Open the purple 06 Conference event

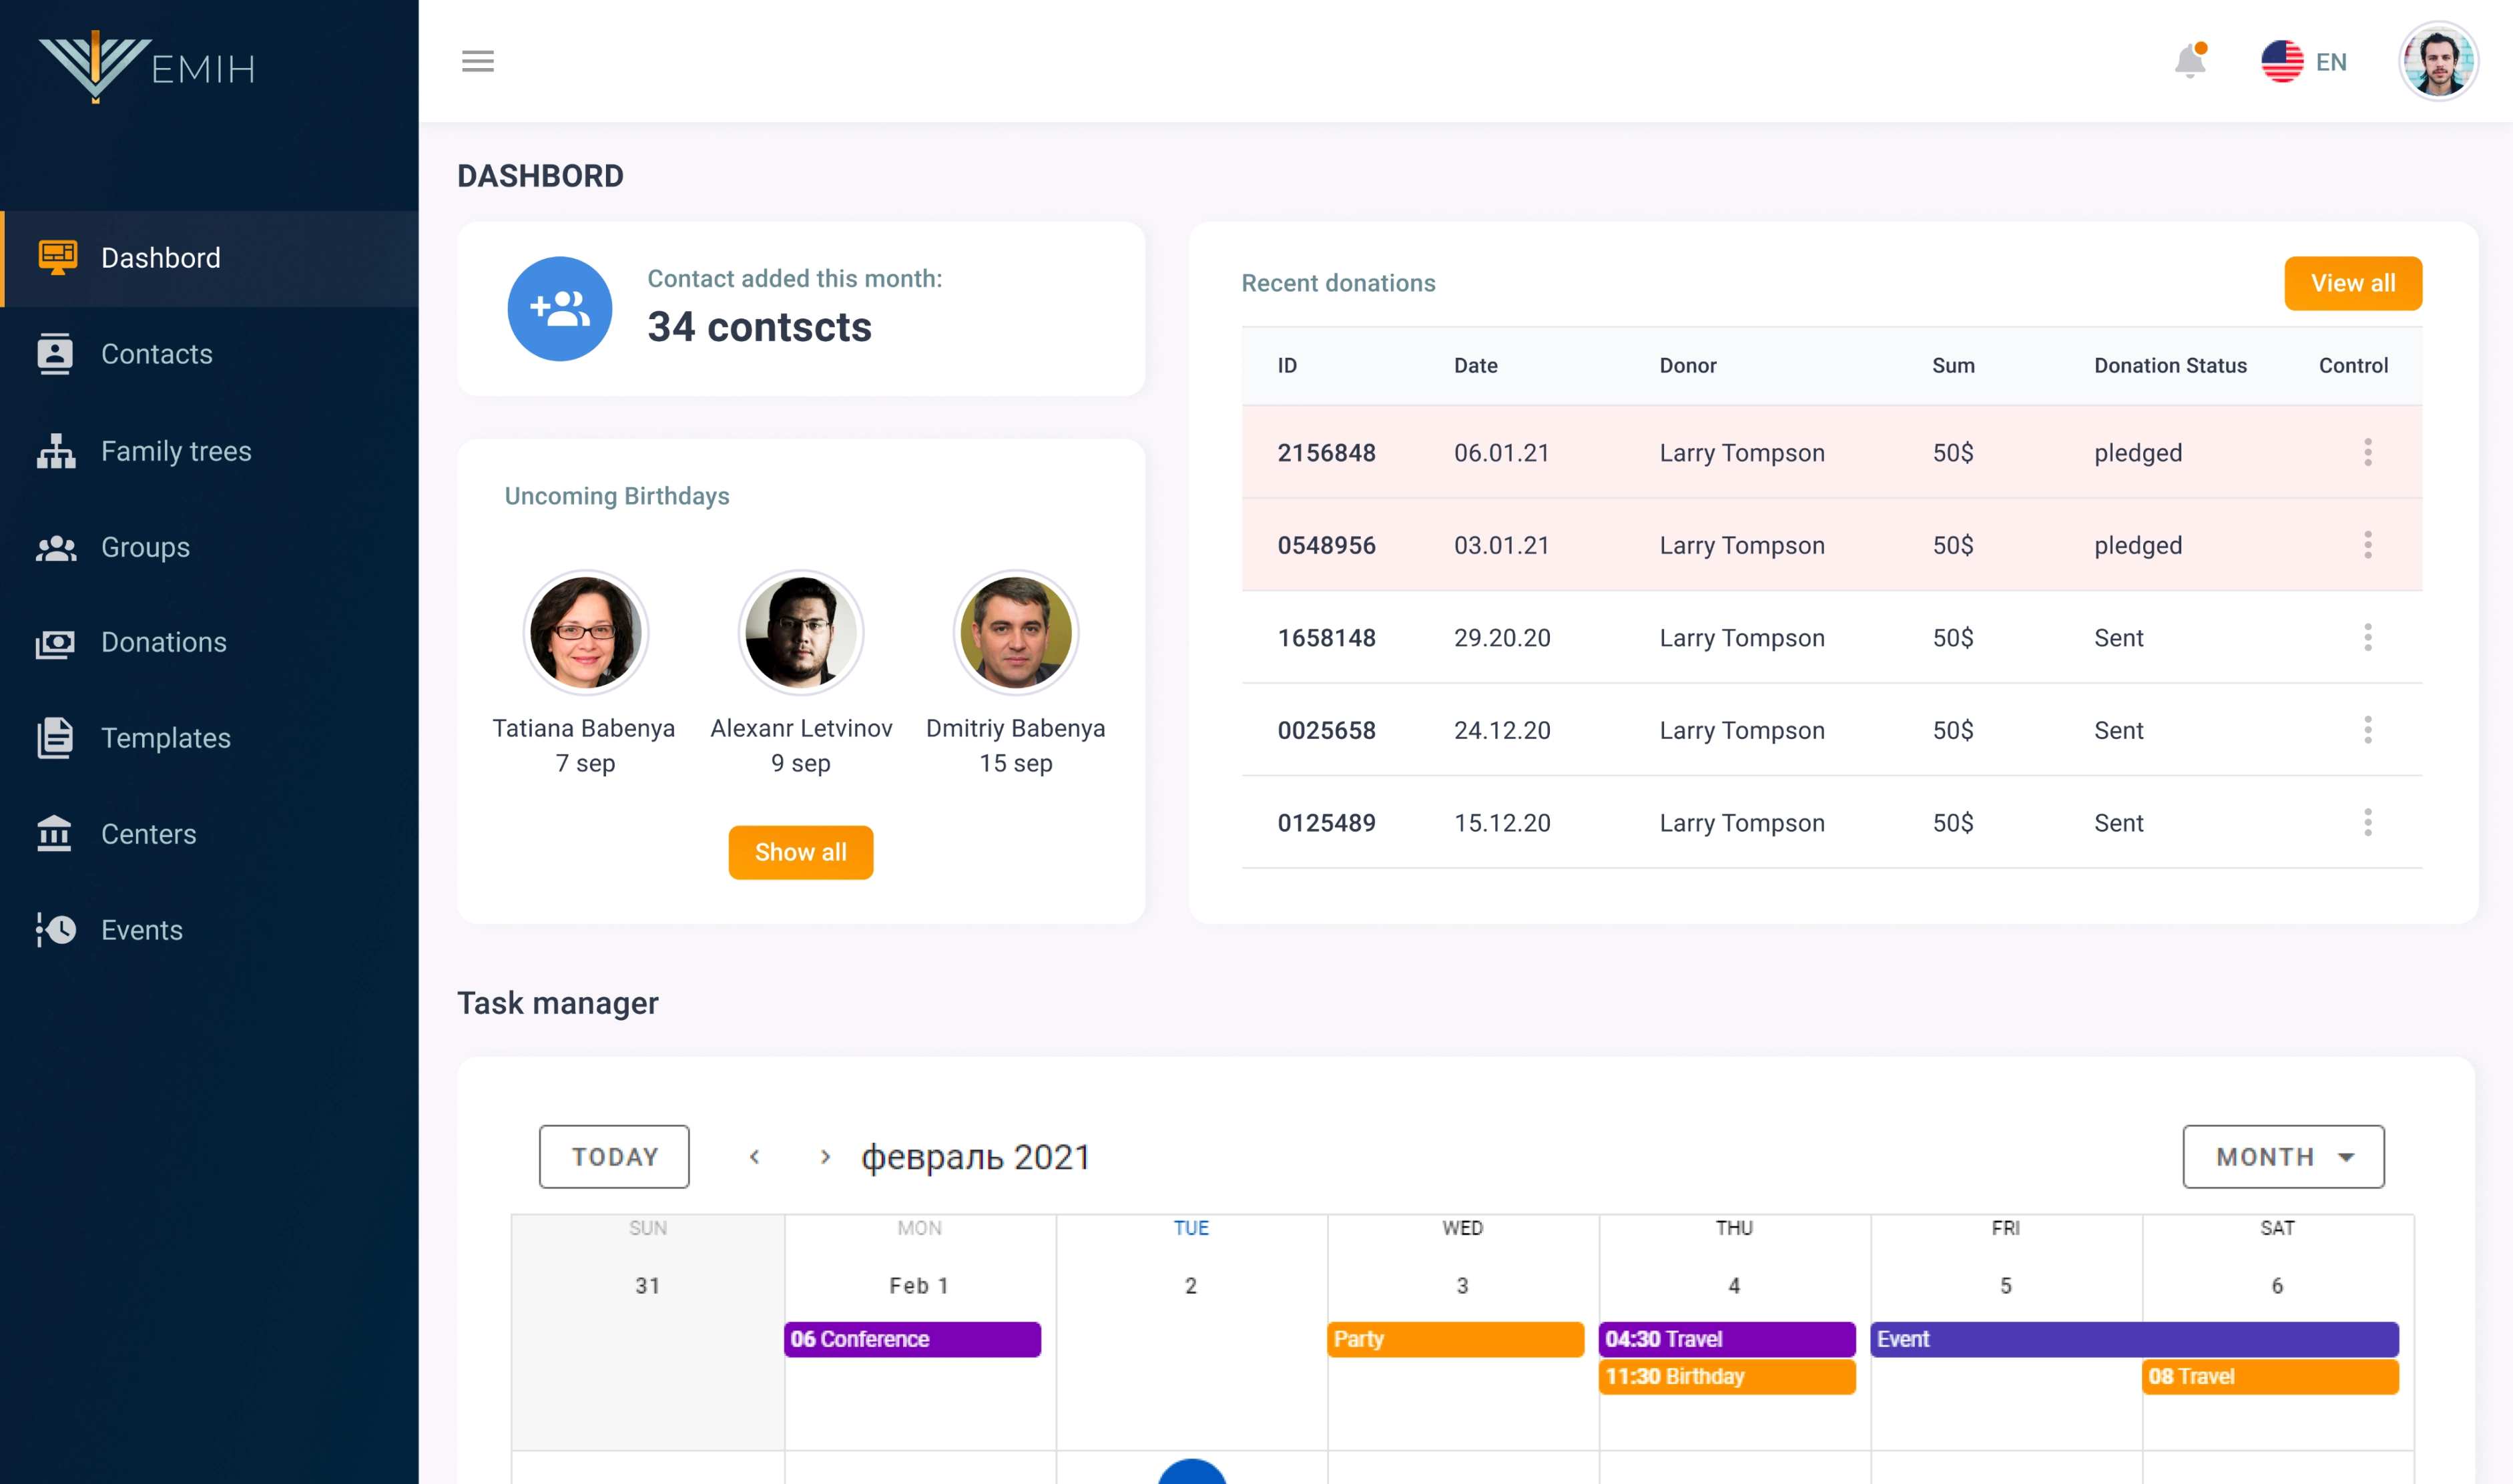912,1339
